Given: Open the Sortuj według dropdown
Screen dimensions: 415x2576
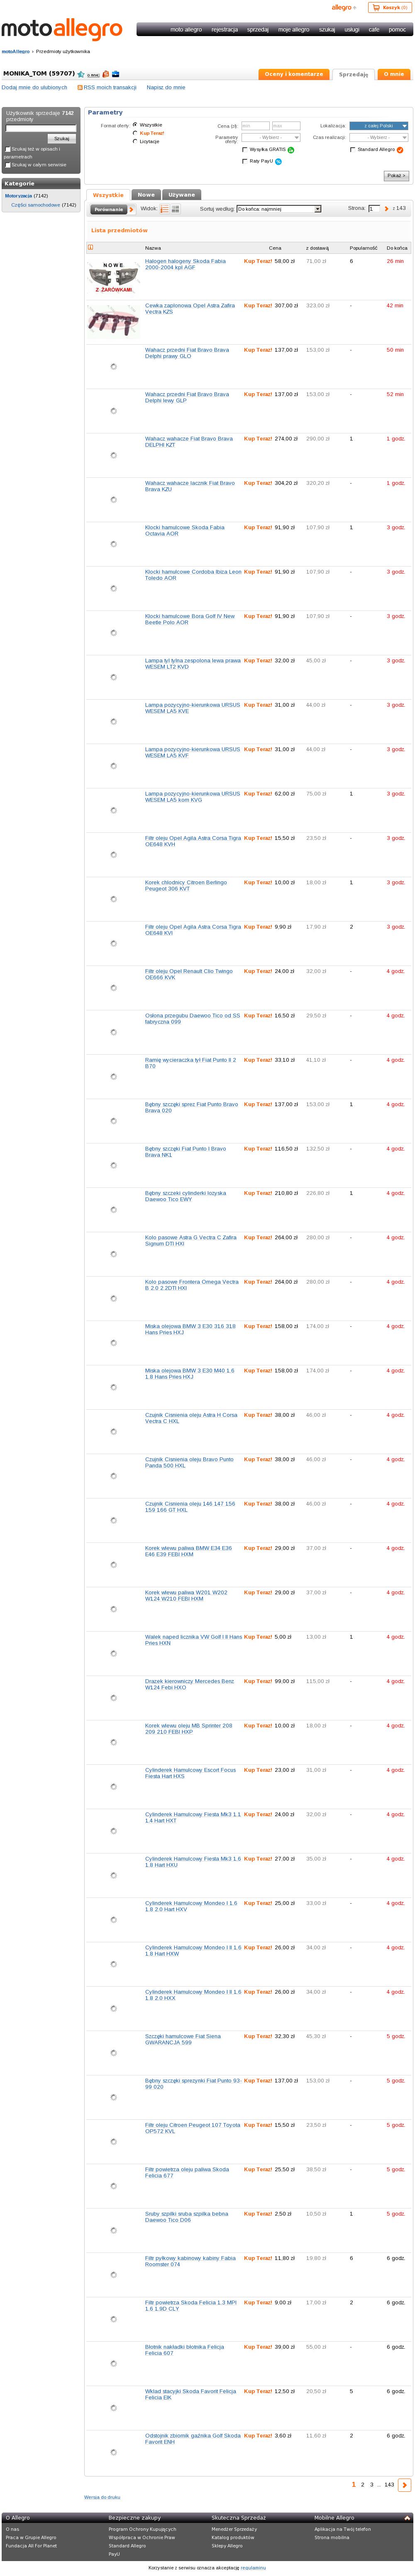Looking at the screenshot, I should click(x=279, y=209).
